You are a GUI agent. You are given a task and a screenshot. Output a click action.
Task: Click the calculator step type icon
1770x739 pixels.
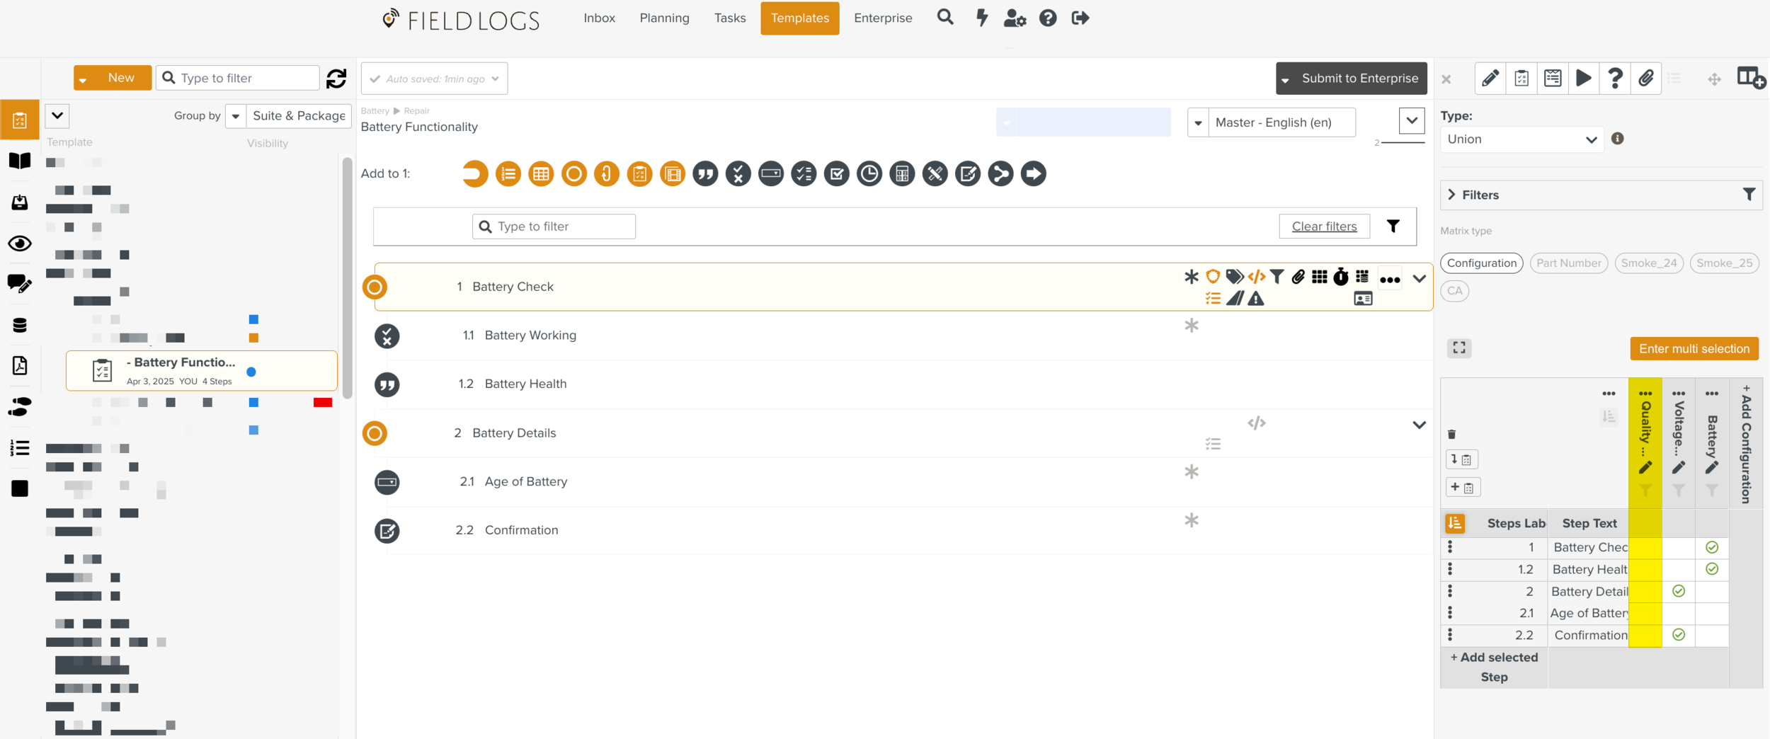tap(902, 173)
